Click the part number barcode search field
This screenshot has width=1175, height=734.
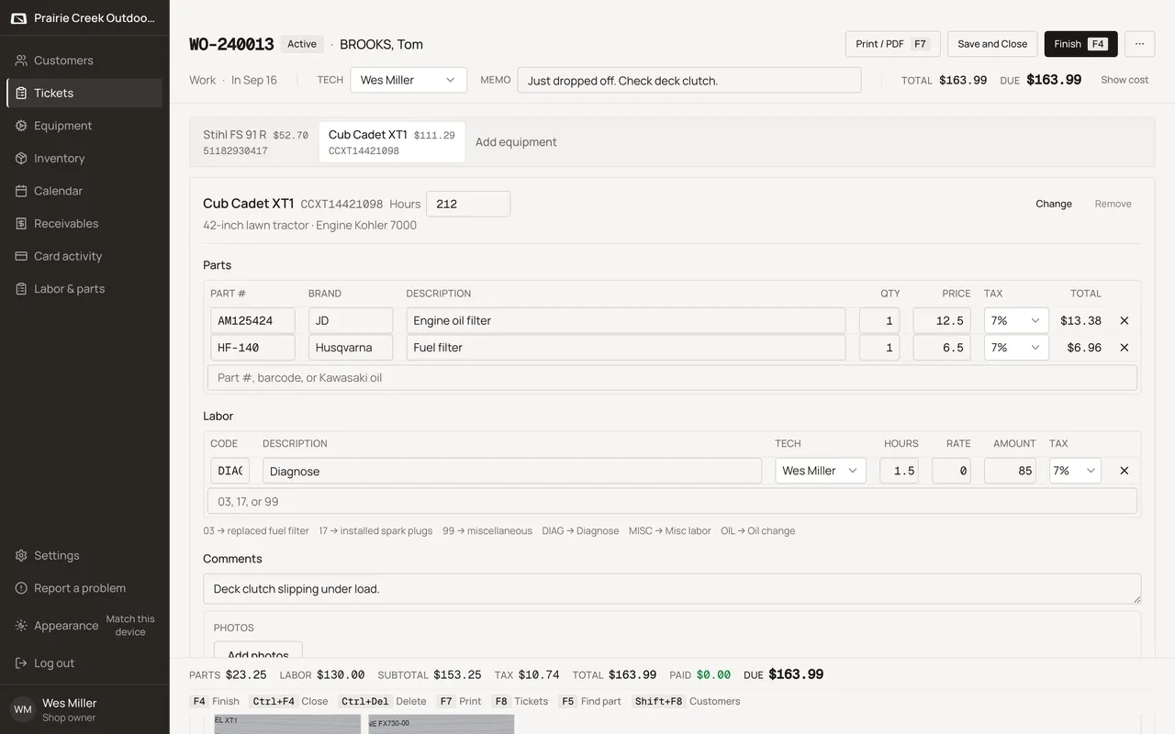[672, 378]
